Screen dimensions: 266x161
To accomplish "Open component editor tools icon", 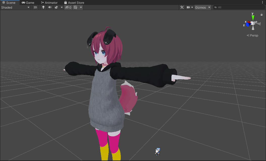I will (182, 7).
